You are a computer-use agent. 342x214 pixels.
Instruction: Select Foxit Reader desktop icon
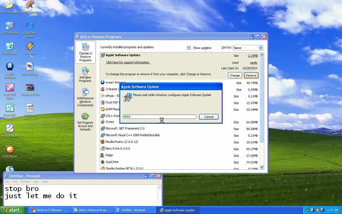[x=10, y=131]
